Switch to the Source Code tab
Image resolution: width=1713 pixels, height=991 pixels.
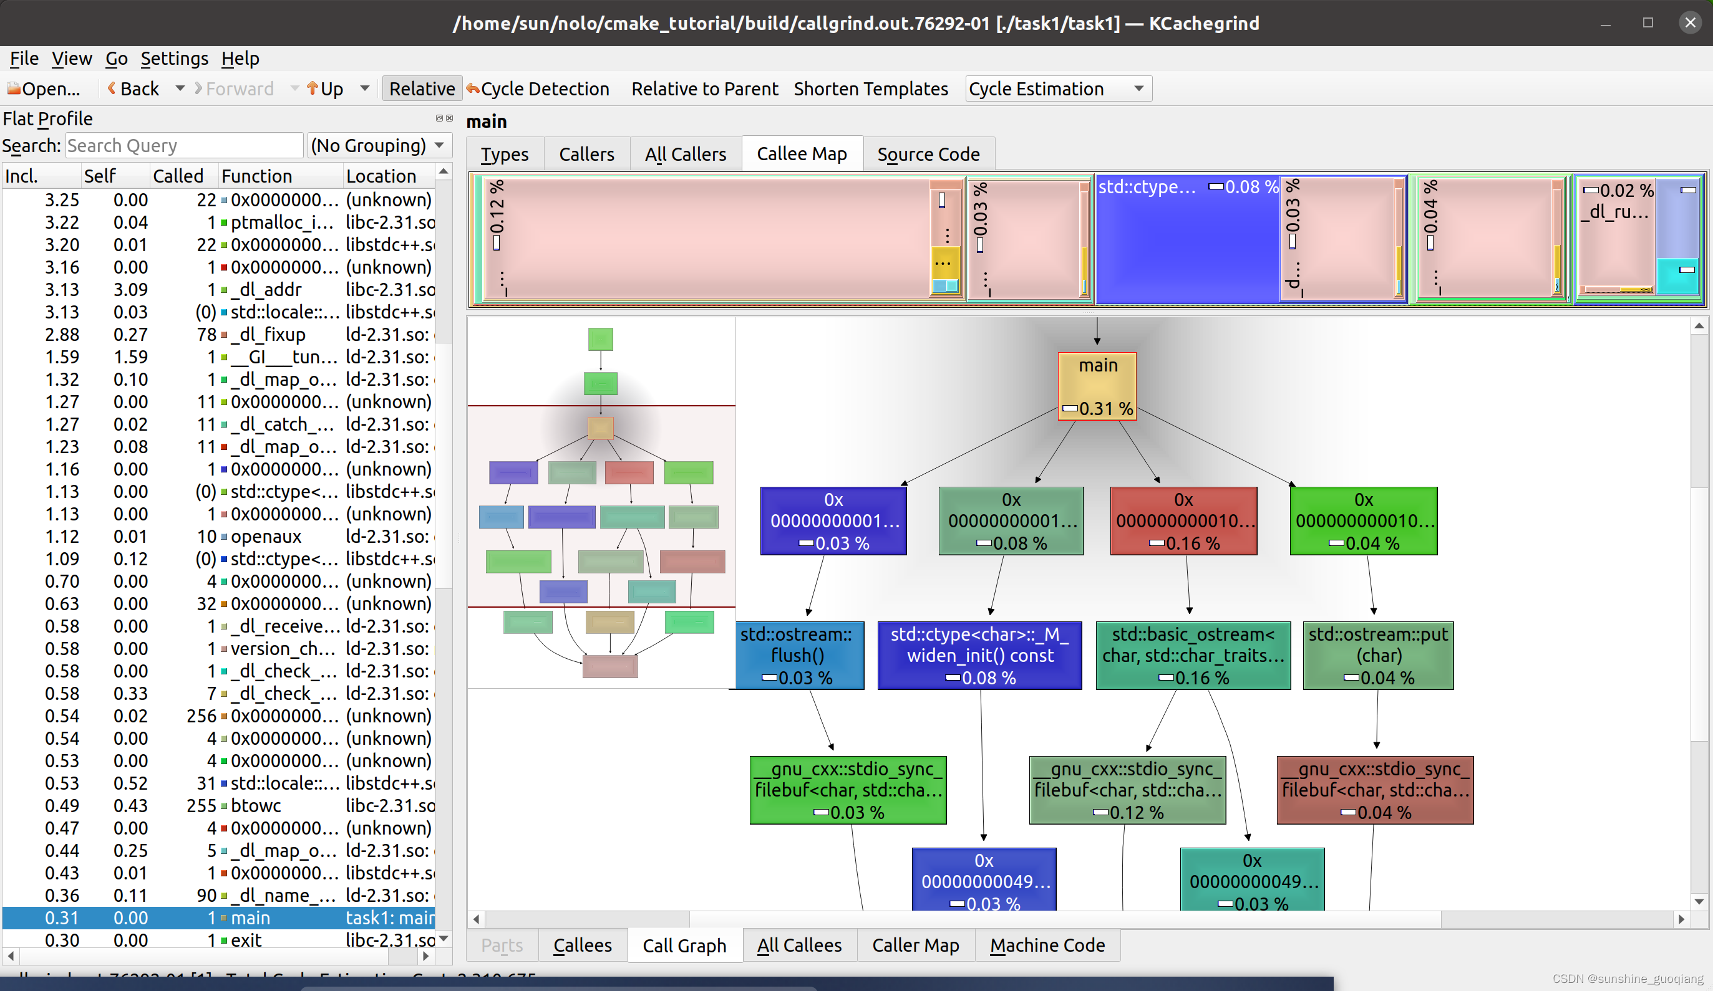tap(928, 154)
